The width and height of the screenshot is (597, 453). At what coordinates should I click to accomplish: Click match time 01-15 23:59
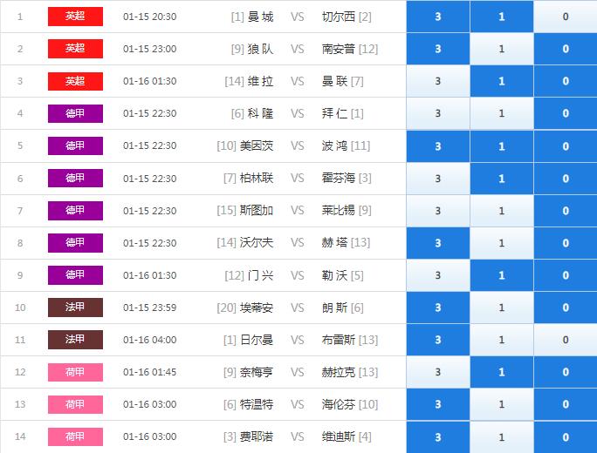tap(150, 308)
